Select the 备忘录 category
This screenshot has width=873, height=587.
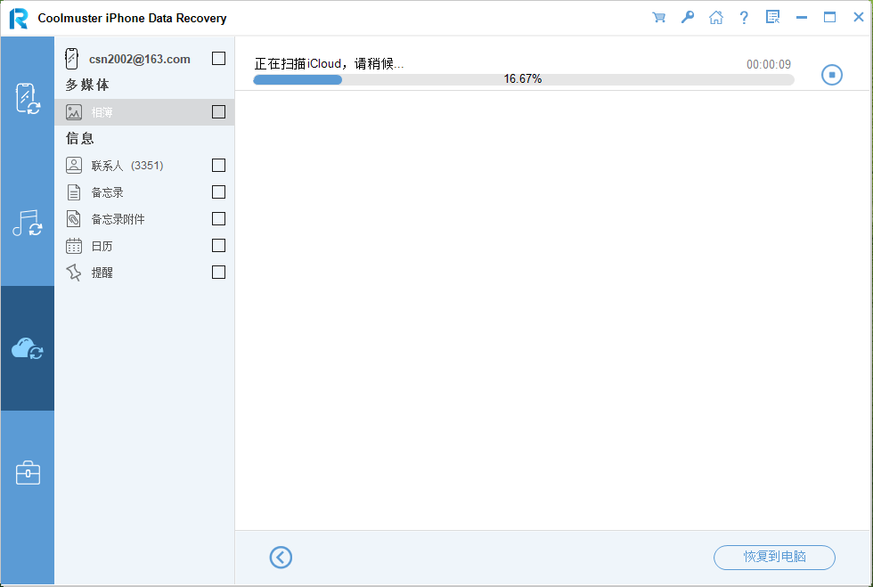[x=144, y=192]
